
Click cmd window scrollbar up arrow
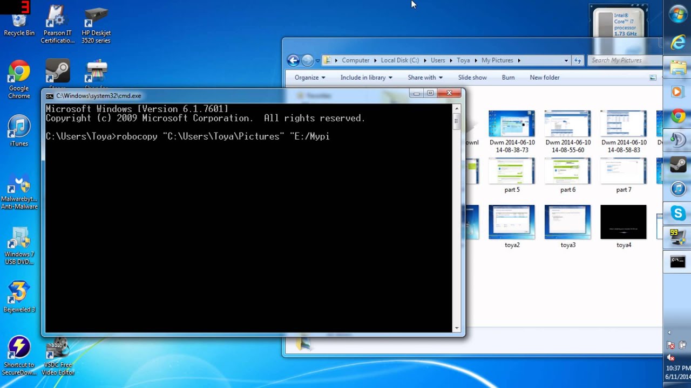(457, 108)
